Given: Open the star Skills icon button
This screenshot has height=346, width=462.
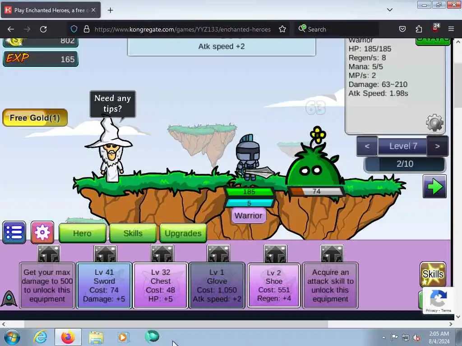Looking at the screenshot, I should (x=433, y=274).
